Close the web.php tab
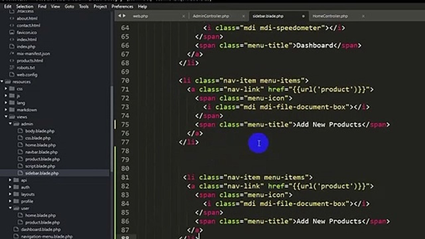Screen dimensions: 425x239 coord(184,16)
